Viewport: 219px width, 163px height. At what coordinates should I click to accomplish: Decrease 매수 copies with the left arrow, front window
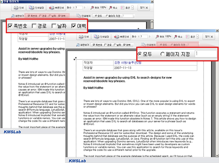click(x=139, y=36)
